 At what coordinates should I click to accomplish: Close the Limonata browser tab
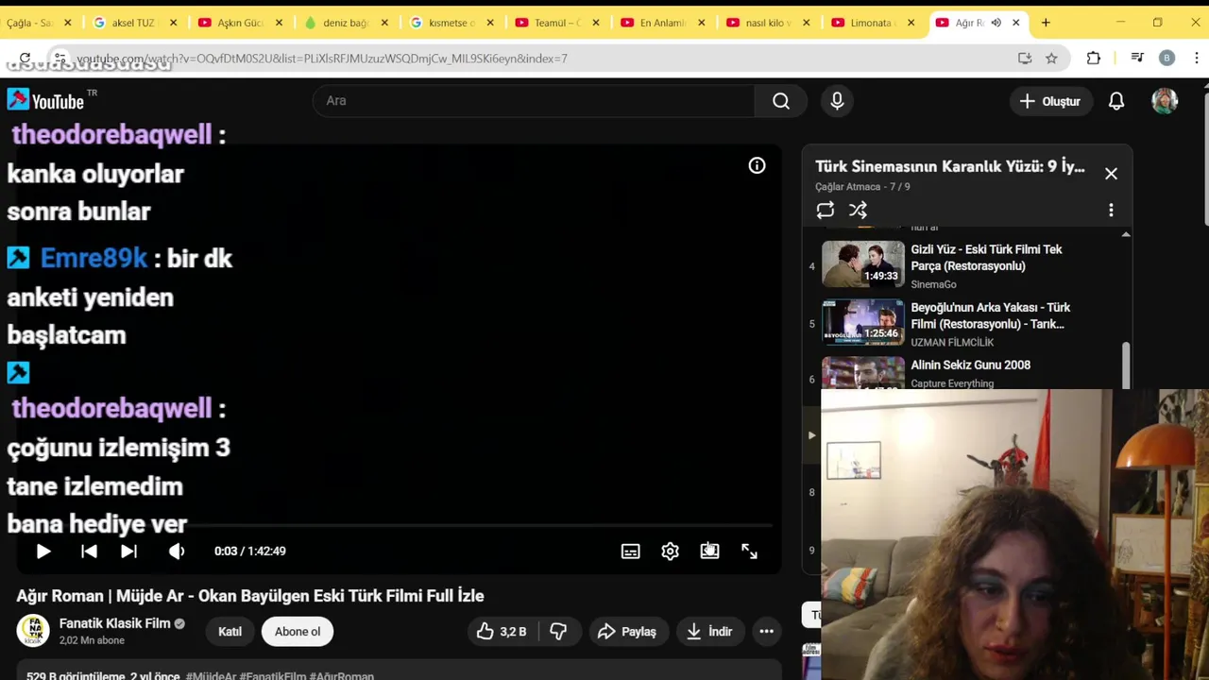click(911, 23)
